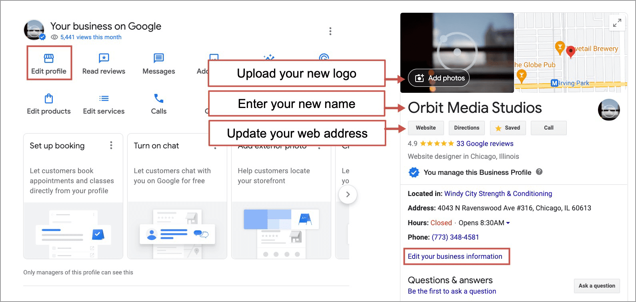
Task: Click the red map pin on the map
Action: 571,52
